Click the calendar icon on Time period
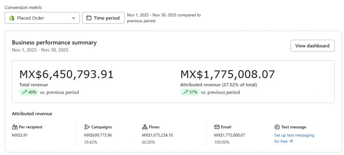 [x=89, y=18]
